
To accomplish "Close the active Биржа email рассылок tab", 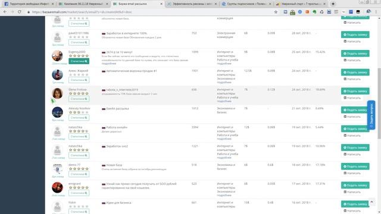I will 161,4.
